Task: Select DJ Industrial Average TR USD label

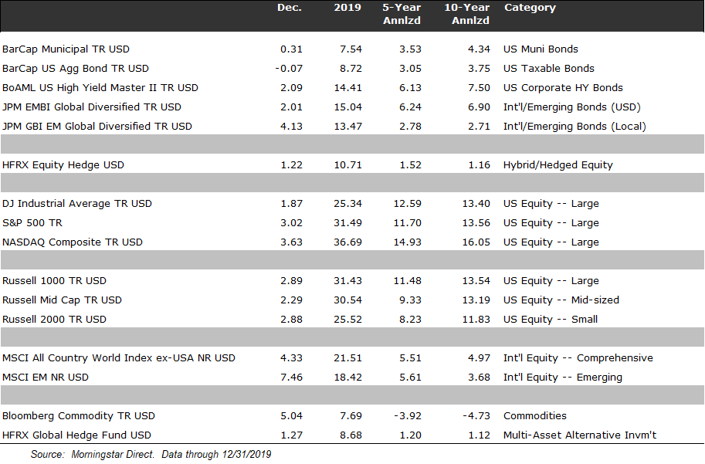Action: tap(77, 204)
